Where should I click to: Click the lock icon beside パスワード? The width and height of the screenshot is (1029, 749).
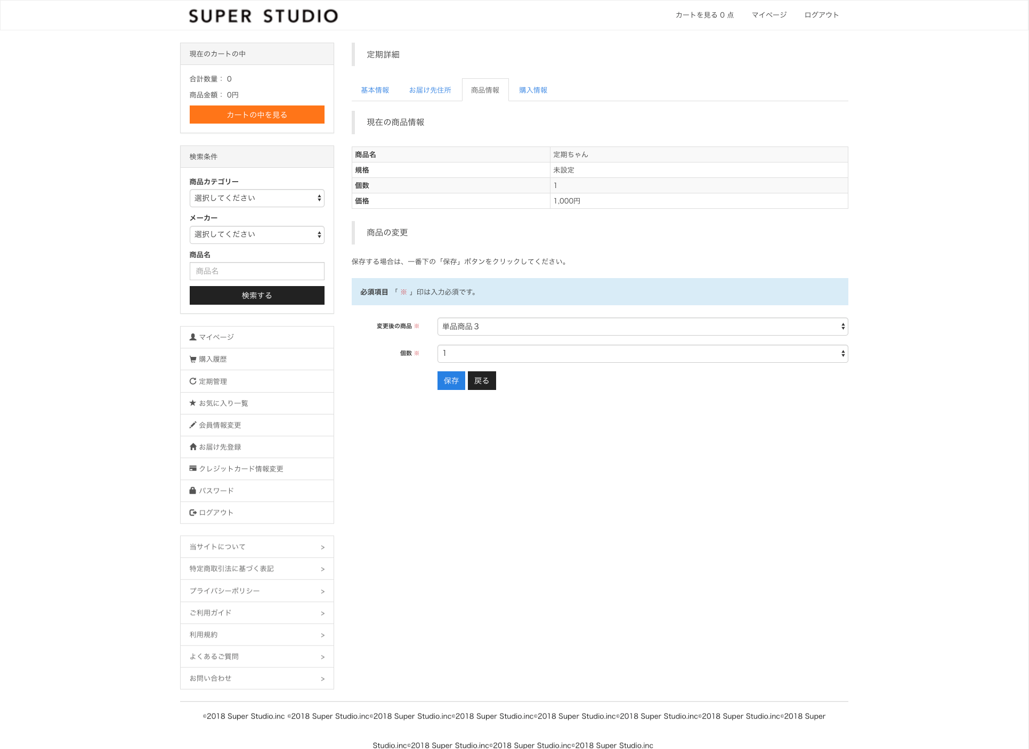pos(193,491)
